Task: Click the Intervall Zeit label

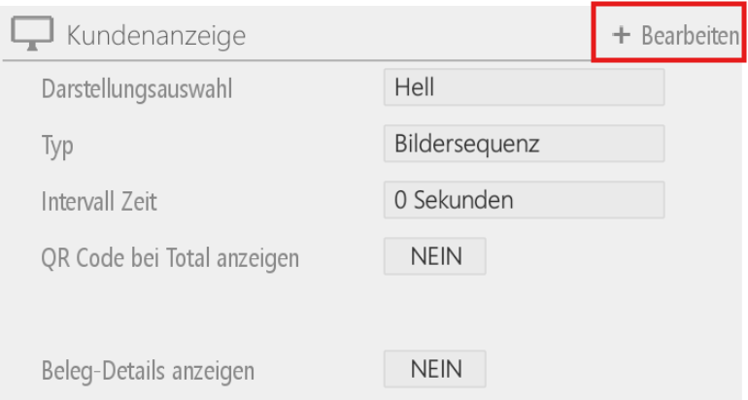Action: (x=99, y=201)
